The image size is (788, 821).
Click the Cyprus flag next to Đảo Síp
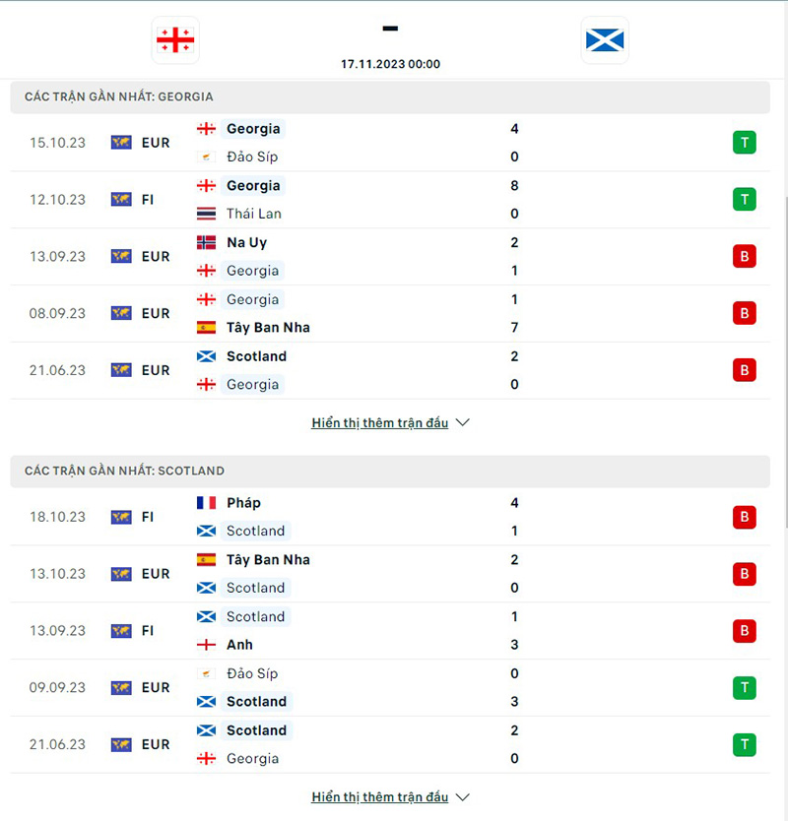[207, 156]
